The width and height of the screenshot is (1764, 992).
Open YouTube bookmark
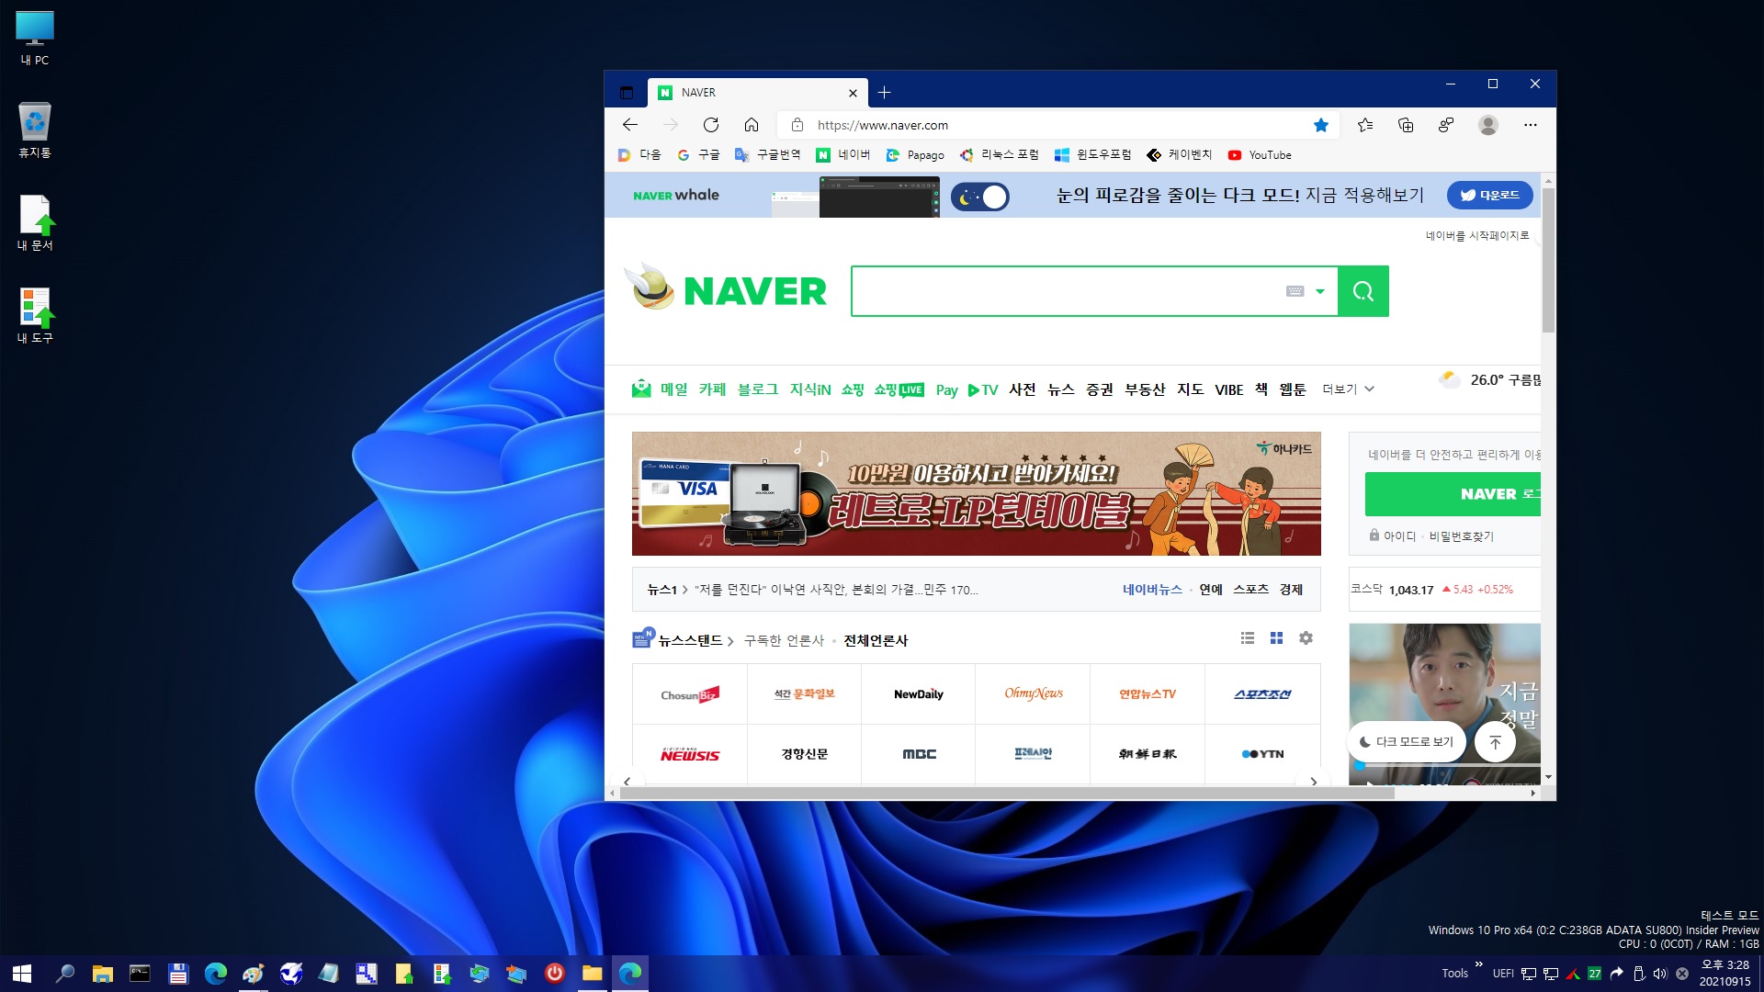pos(1260,155)
